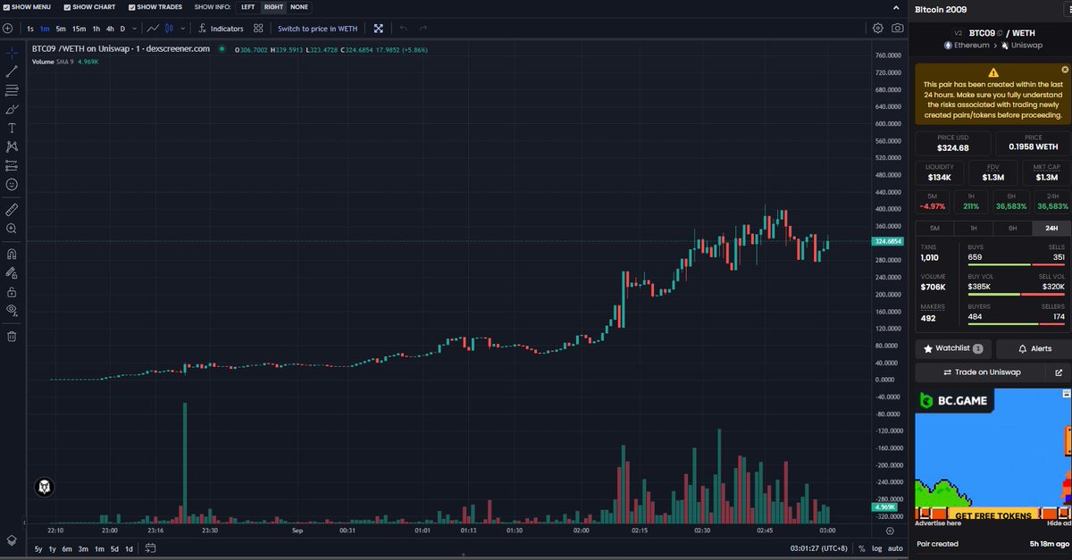Select the 1s timeframe
The width and height of the screenshot is (1072, 560).
coord(30,29)
